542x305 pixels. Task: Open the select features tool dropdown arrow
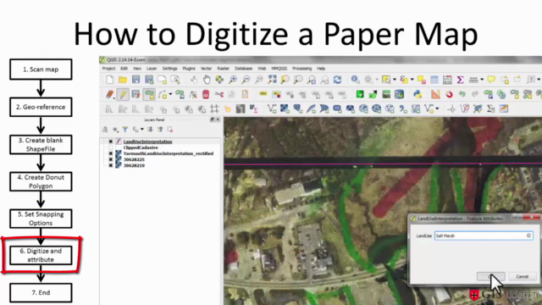(395, 80)
